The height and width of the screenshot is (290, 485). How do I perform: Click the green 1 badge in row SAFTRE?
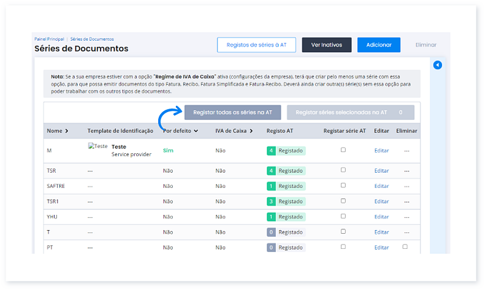271,186
